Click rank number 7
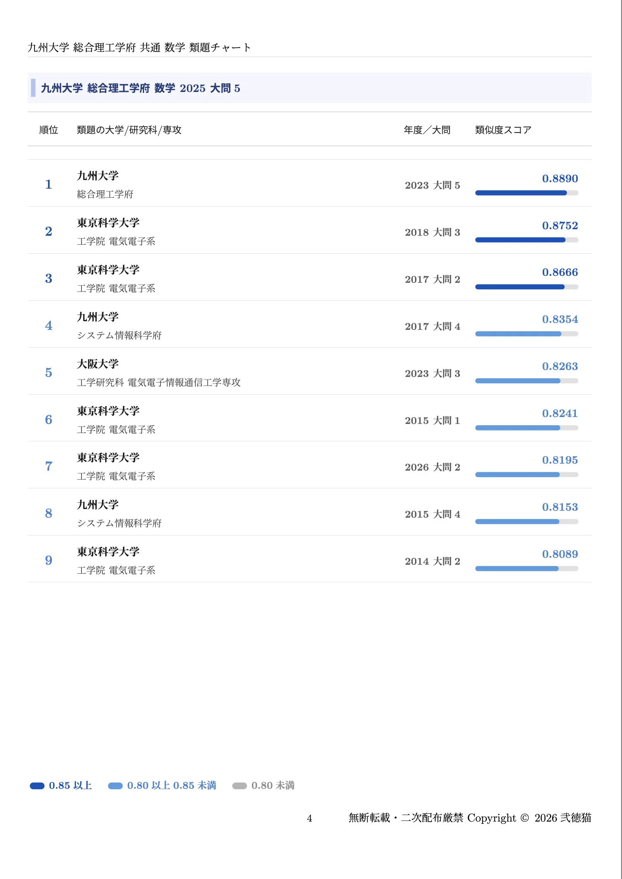This screenshot has height=879, width=622. (49, 466)
